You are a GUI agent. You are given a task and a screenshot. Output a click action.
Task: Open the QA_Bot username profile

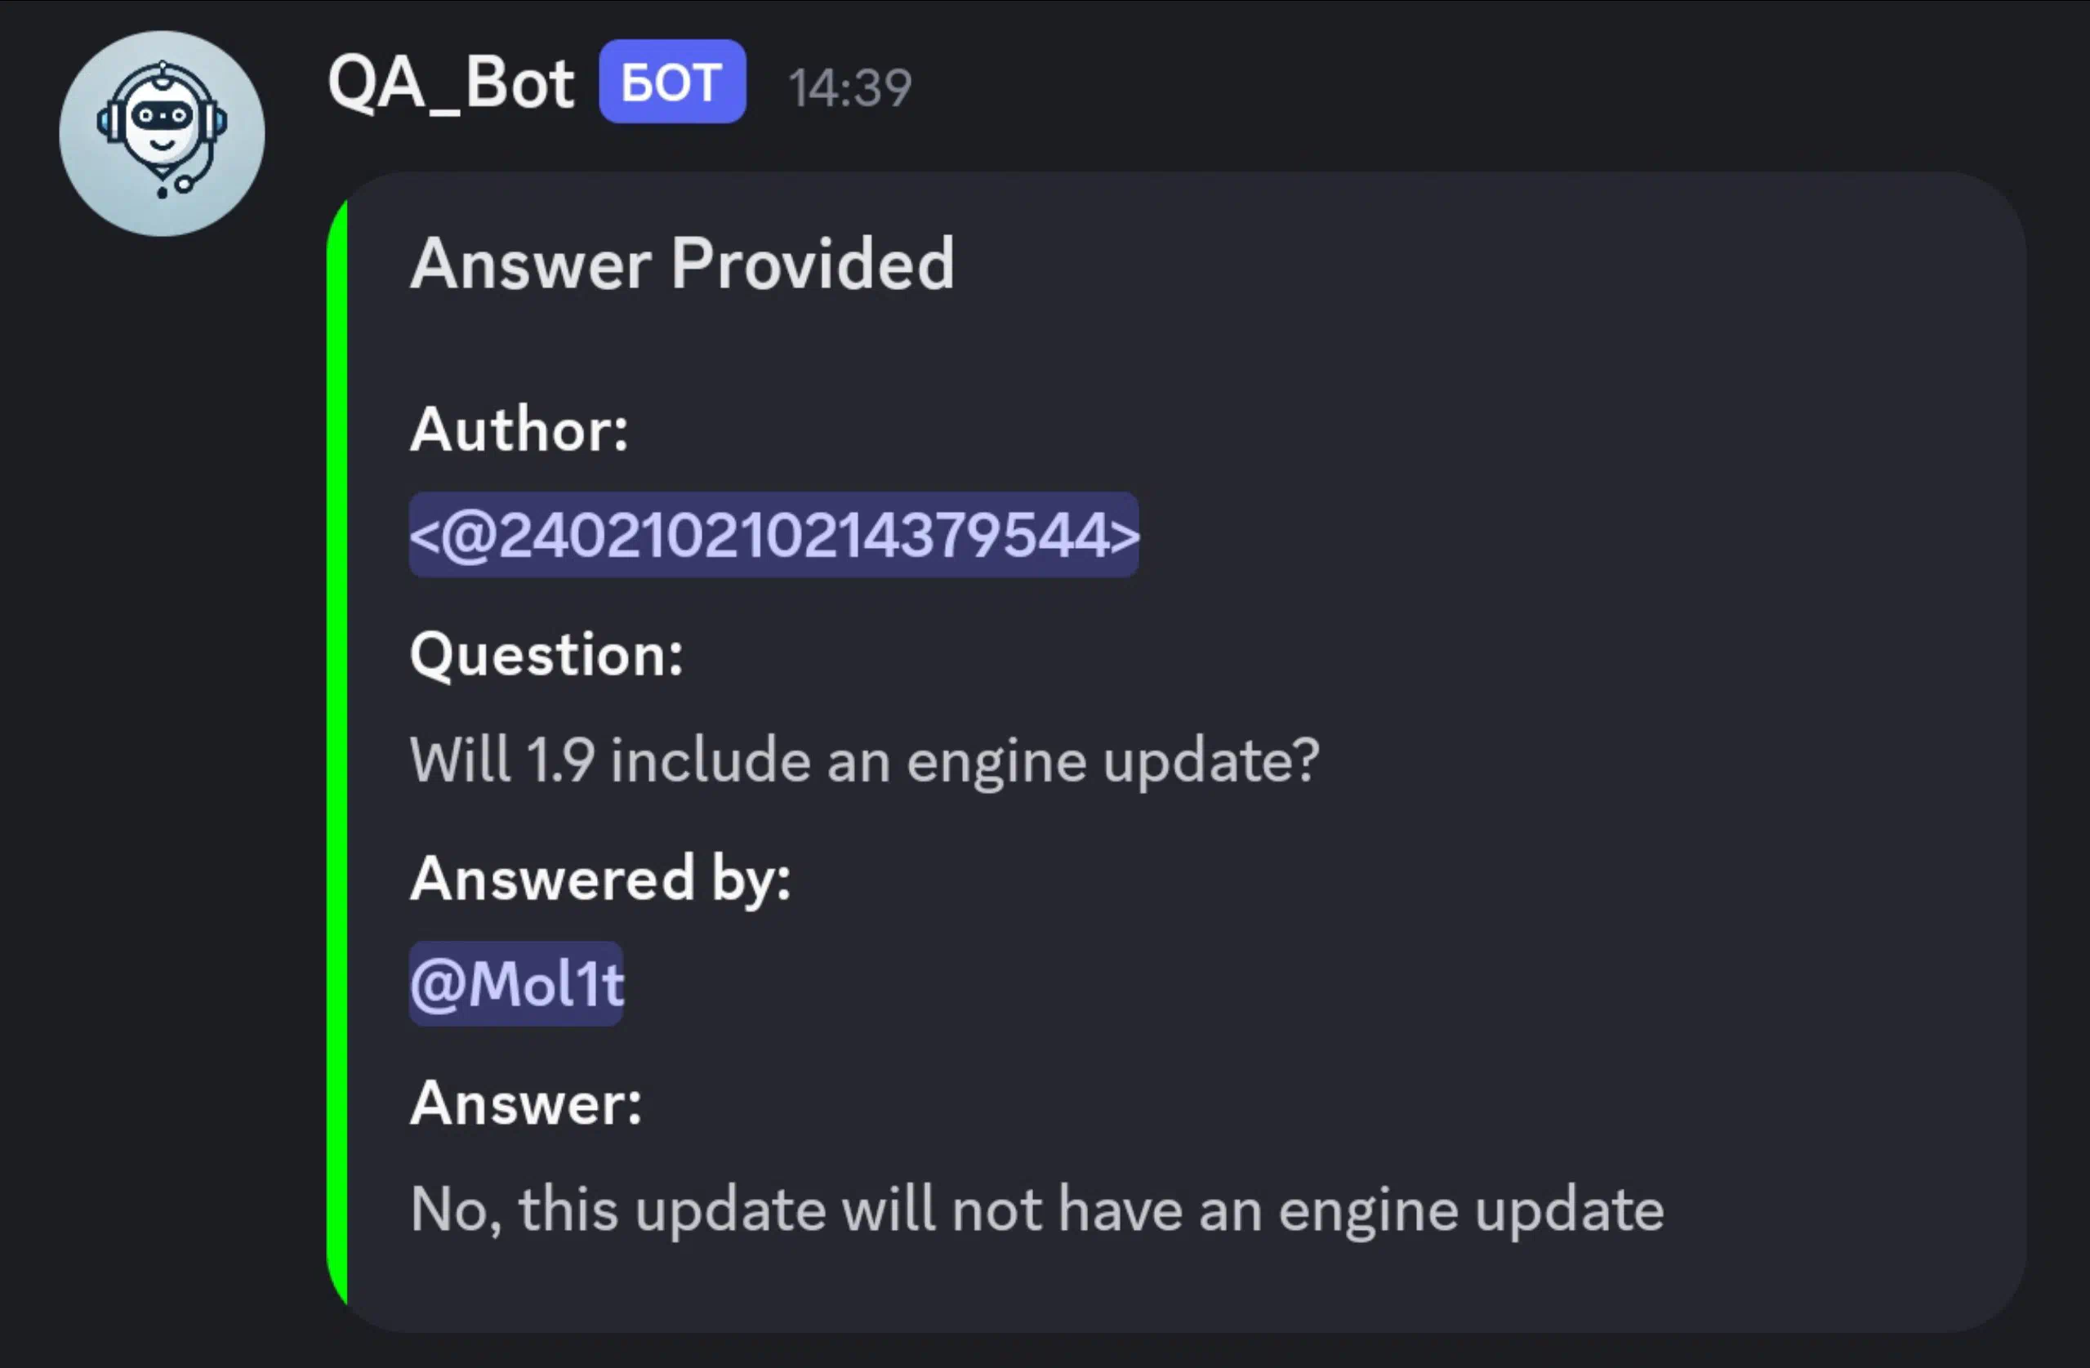[451, 84]
